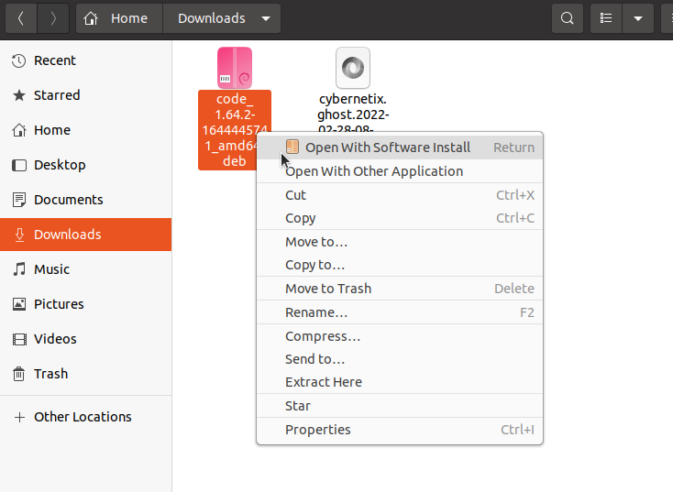Navigate to Documents in the sidebar
This screenshot has width=673, height=492.
(68, 200)
